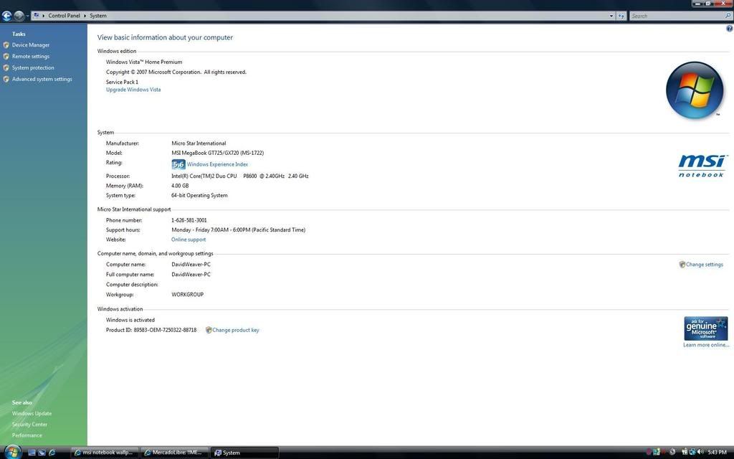Click the 5:43 PM taskbar clock
The height and width of the screenshot is (459, 734).
coord(717,452)
